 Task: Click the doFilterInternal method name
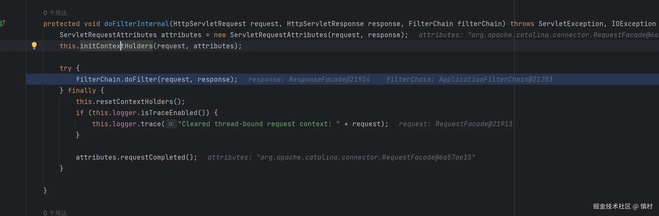click(136, 24)
